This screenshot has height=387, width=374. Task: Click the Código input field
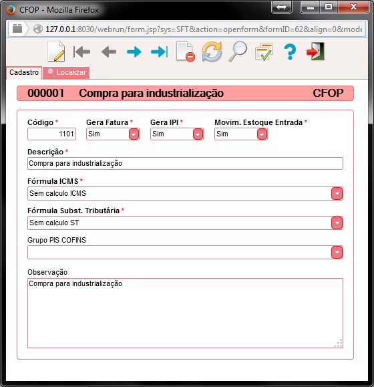click(52, 134)
